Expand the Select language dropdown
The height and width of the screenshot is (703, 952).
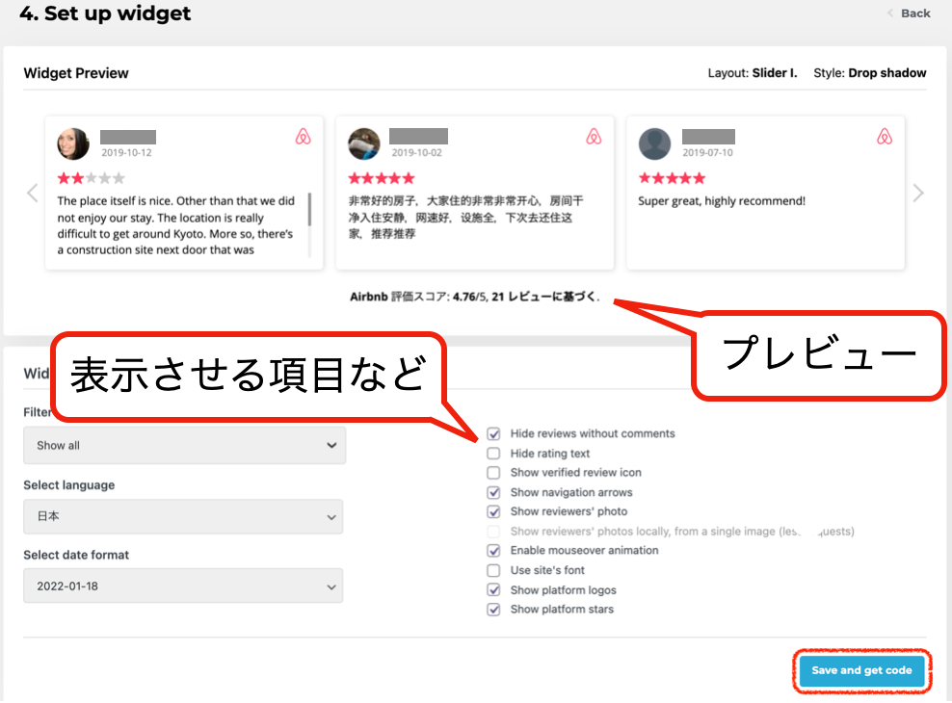(182, 516)
